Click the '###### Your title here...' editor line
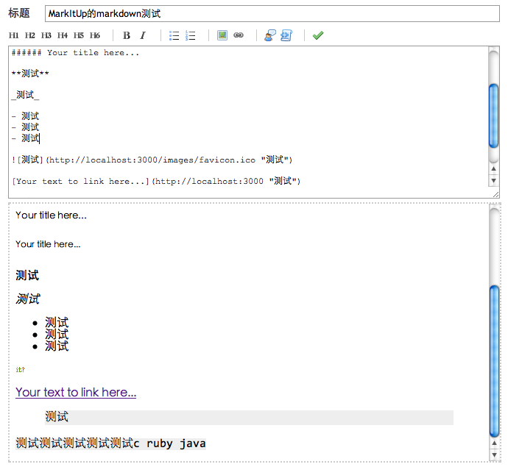Image resolution: width=508 pixels, height=467 pixels. point(76,53)
